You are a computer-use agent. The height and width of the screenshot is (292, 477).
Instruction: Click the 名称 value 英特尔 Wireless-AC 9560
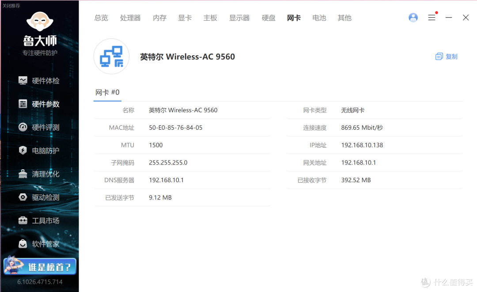[x=183, y=110]
